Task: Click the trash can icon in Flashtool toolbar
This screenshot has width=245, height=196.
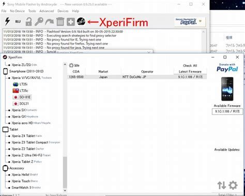Action: tap(60, 22)
